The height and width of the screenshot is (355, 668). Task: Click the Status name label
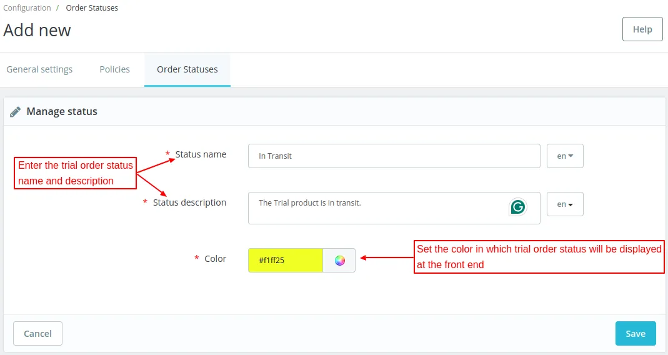coord(201,154)
